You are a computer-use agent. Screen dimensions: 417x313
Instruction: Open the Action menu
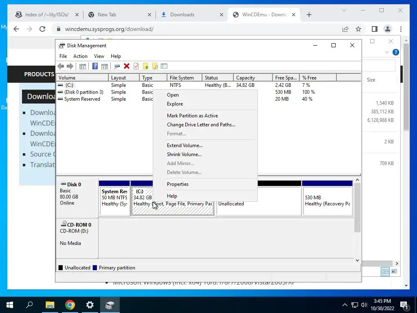point(80,56)
